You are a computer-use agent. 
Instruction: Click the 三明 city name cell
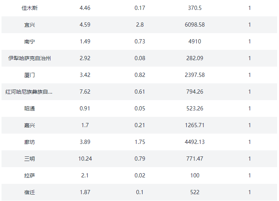point(29,159)
